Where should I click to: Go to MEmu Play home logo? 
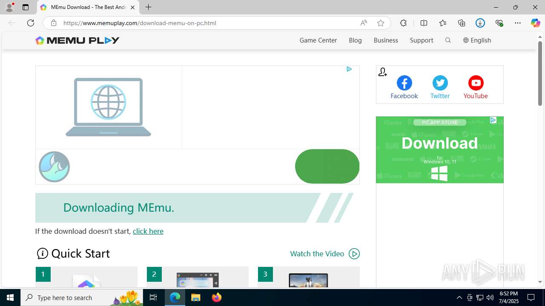(77, 40)
